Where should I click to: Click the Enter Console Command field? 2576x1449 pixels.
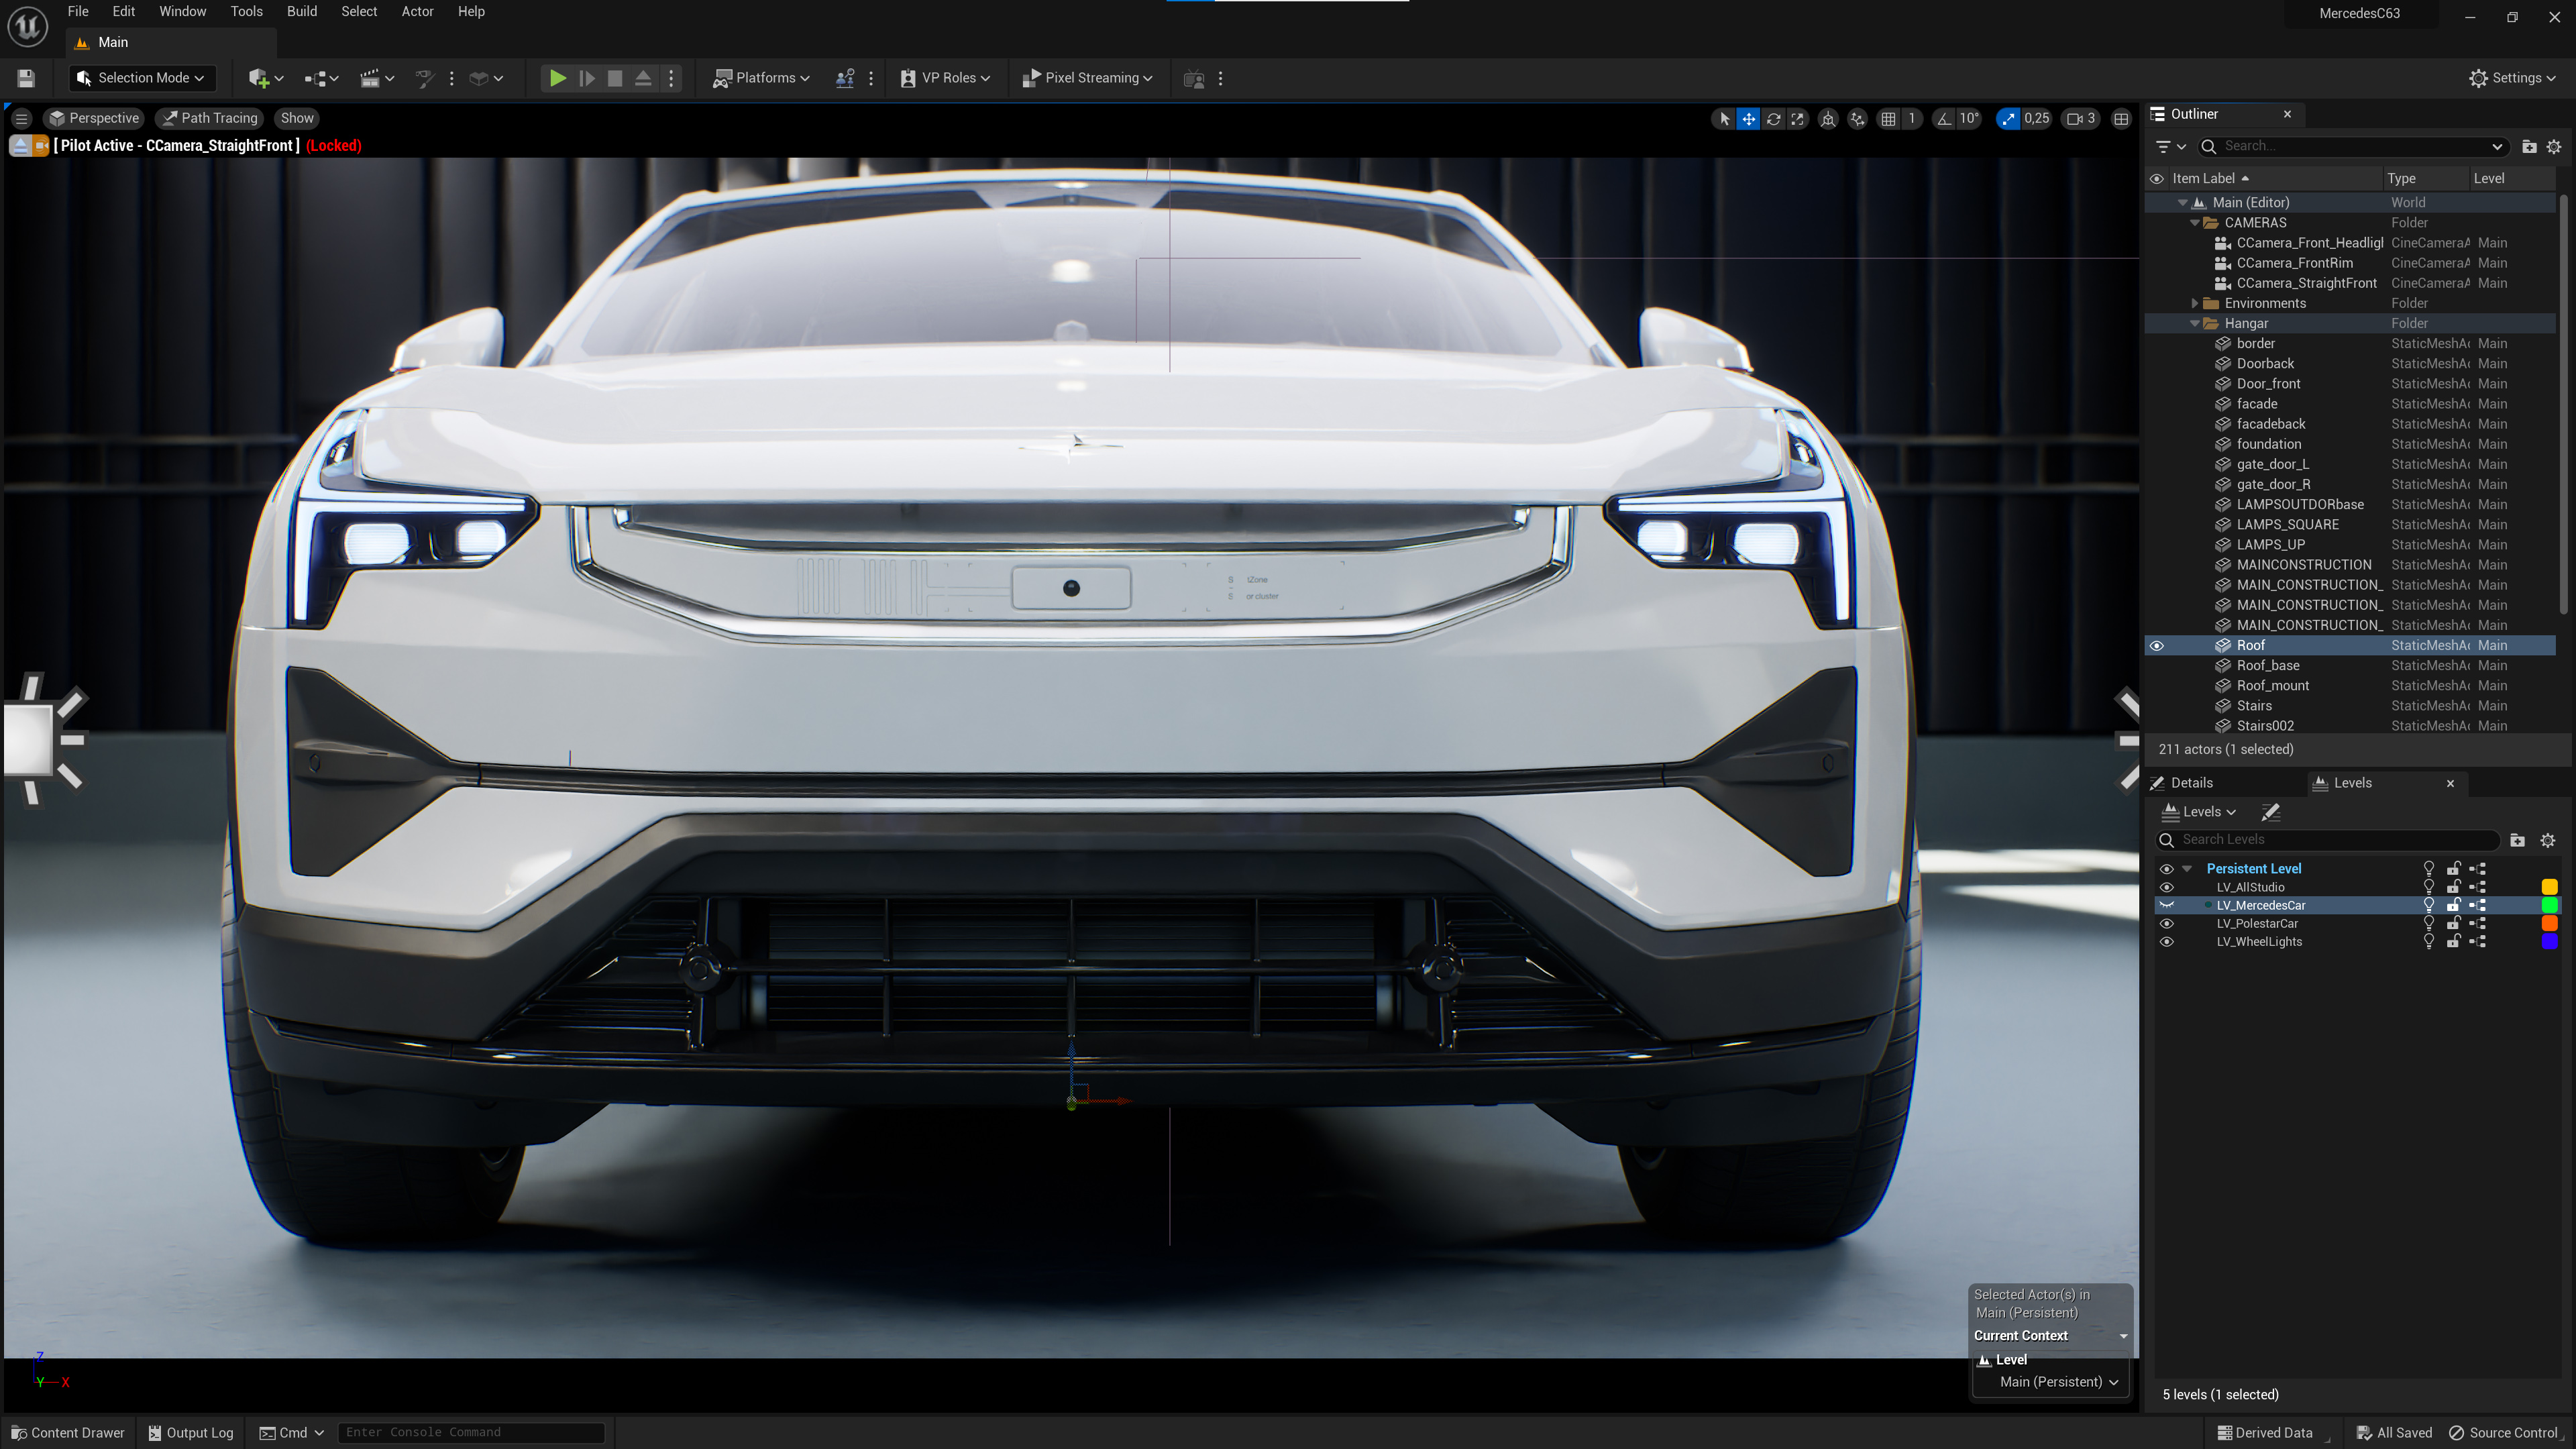tap(470, 1432)
